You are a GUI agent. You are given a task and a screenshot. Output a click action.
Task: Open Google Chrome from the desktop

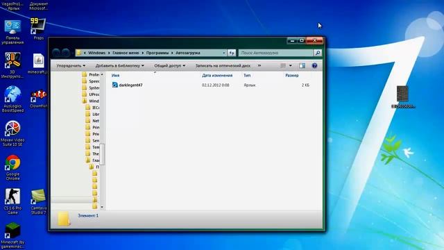click(12, 167)
